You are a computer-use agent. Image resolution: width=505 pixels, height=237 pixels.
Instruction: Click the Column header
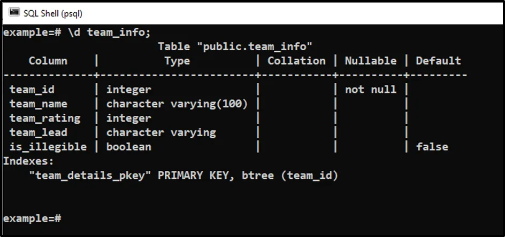(48, 61)
